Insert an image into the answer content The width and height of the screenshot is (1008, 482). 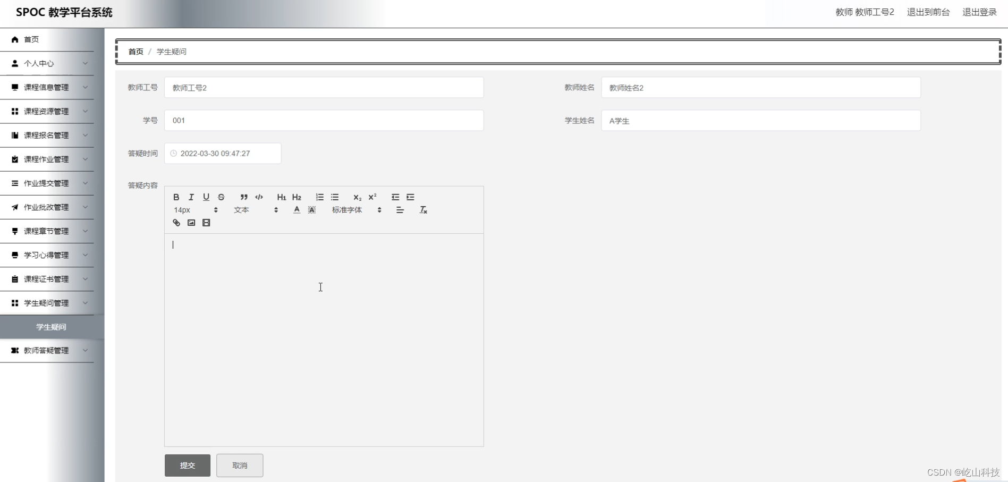click(191, 223)
